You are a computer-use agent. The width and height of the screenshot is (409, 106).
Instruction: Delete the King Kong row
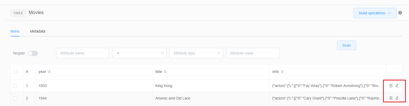pyautogui.click(x=391, y=86)
